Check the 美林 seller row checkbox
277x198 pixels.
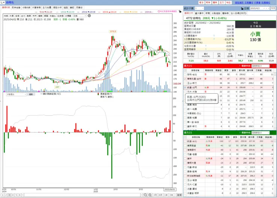[x=185, y=158]
